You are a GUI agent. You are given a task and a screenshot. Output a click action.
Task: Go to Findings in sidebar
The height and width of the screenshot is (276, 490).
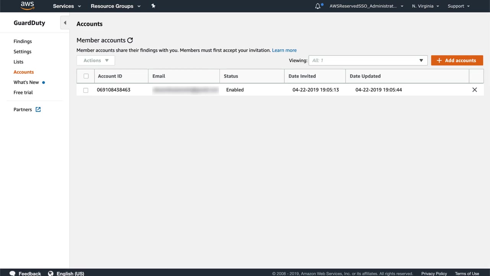click(x=23, y=41)
